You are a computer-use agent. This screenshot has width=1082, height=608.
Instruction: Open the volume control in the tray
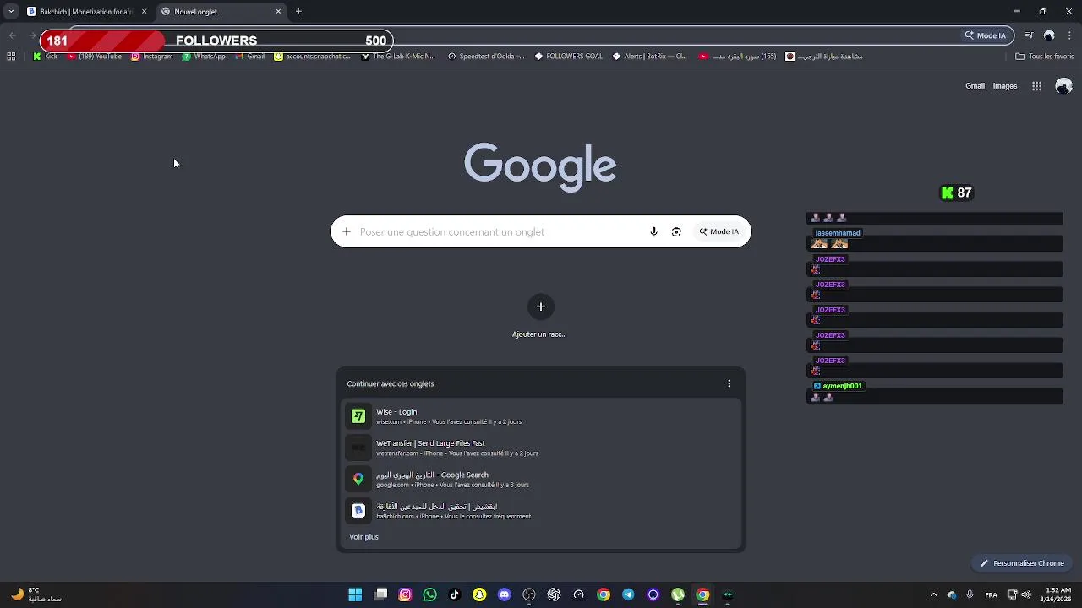[x=1025, y=594]
